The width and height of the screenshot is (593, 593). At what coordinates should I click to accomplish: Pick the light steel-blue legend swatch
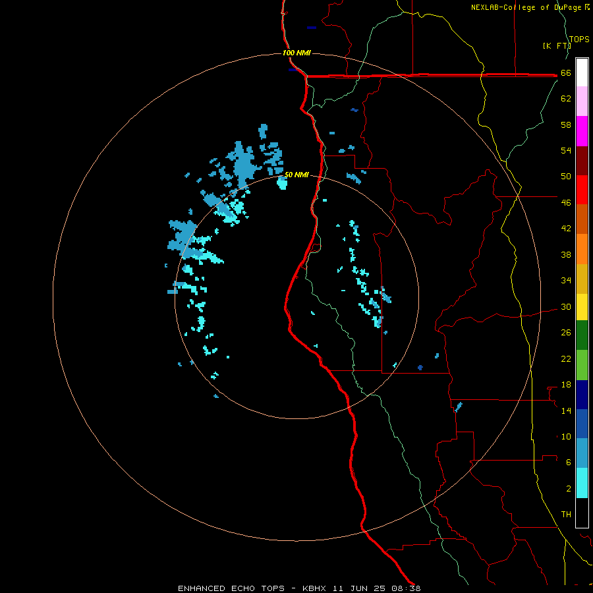click(x=582, y=453)
